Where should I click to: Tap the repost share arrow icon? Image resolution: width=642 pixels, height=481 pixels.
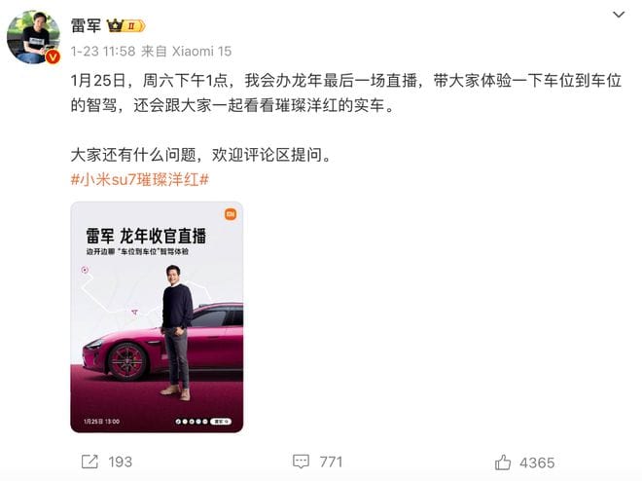click(89, 462)
